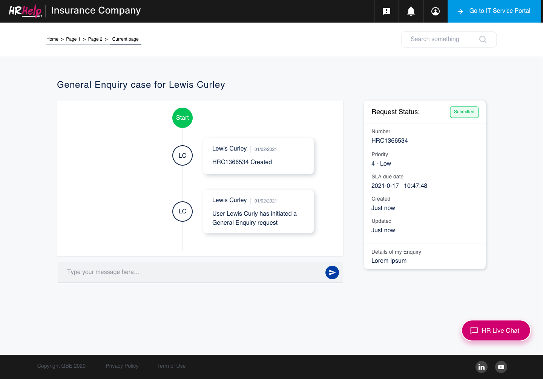The height and width of the screenshot is (379, 543).
Task: Open the Term of Use link
Action: click(x=171, y=366)
